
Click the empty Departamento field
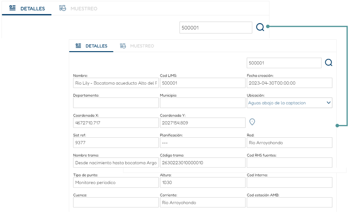tap(116, 103)
